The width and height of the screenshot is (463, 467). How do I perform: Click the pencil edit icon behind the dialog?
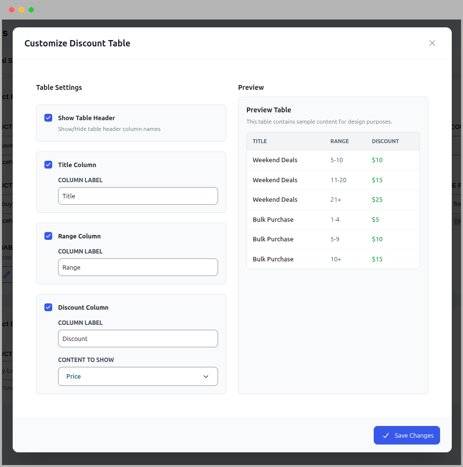pyautogui.click(x=7, y=275)
